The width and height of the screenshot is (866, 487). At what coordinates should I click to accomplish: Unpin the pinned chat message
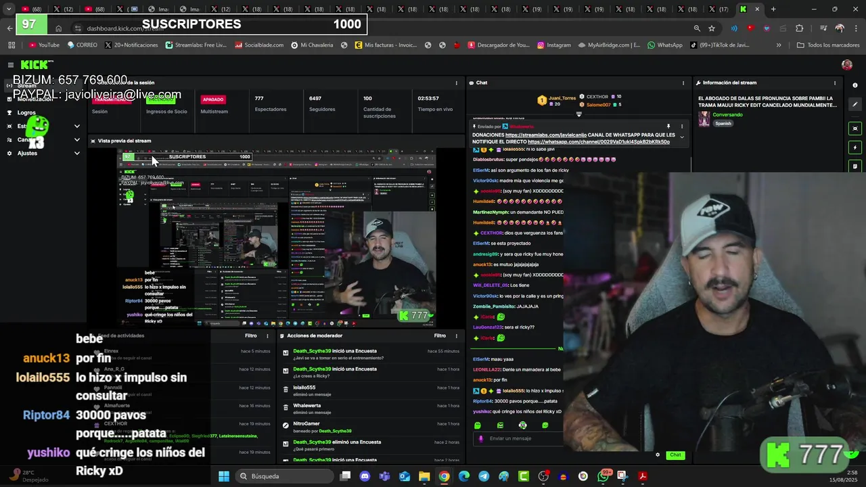click(668, 126)
